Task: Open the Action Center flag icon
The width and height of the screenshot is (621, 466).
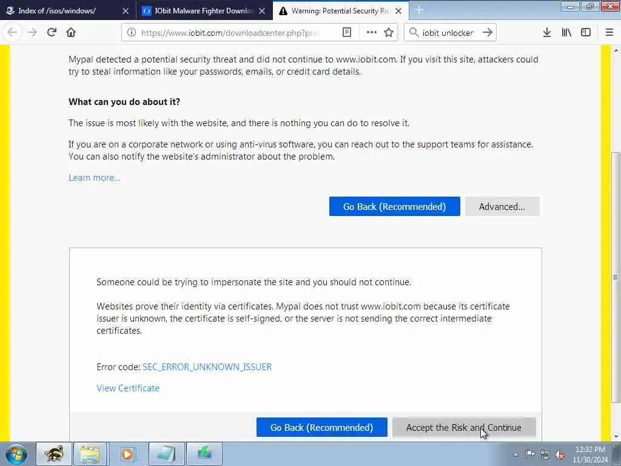Action: pyautogui.click(x=530, y=454)
